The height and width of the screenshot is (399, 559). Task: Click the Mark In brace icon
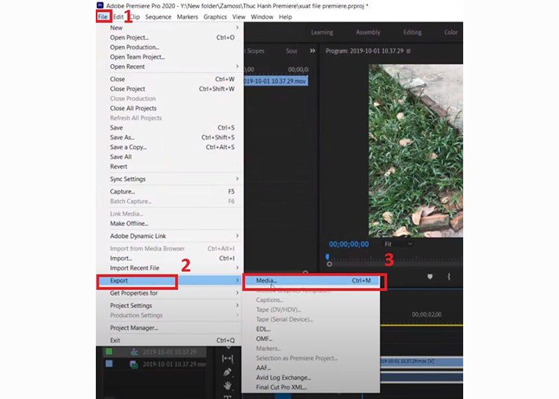point(449,277)
